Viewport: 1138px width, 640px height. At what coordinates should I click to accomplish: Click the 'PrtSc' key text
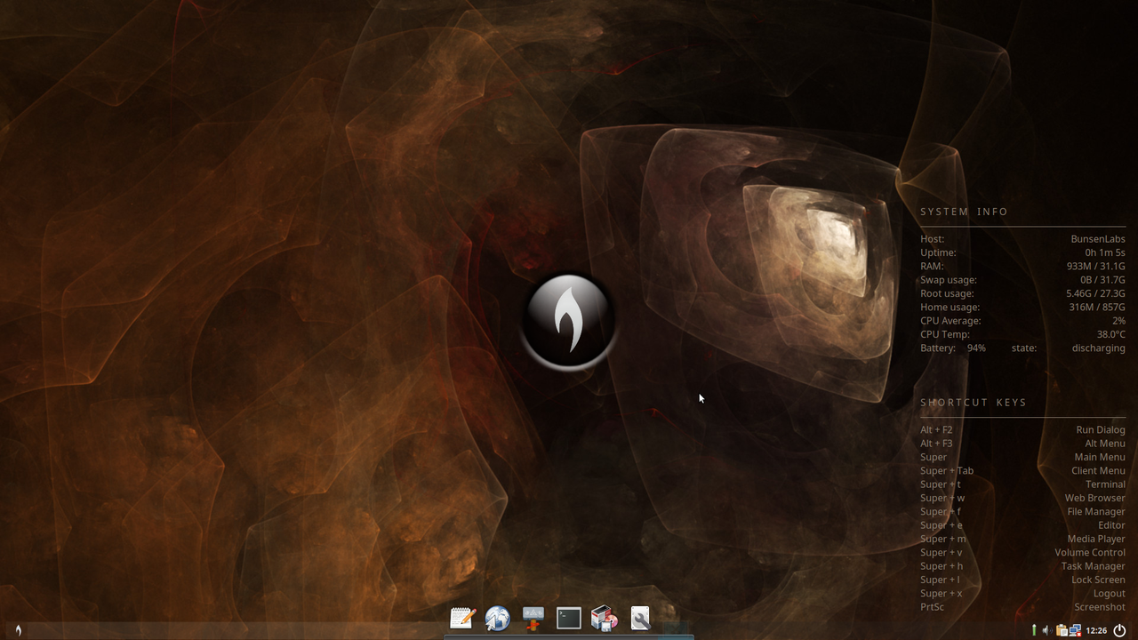coord(932,607)
